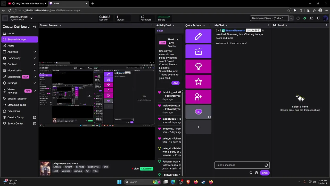
Task: Click the Edit Stream Info pencil action
Action: (198, 36)
